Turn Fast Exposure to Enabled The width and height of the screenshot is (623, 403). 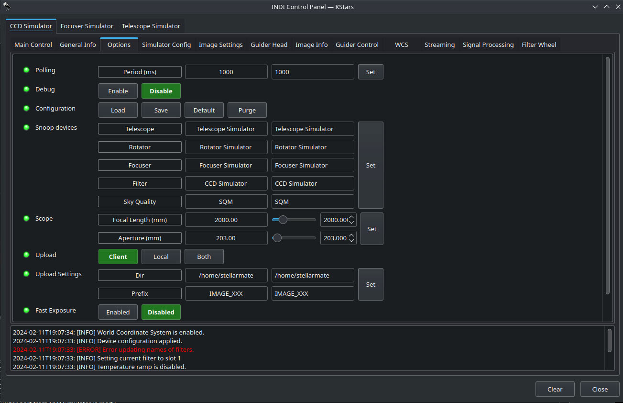(x=118, y=312)
